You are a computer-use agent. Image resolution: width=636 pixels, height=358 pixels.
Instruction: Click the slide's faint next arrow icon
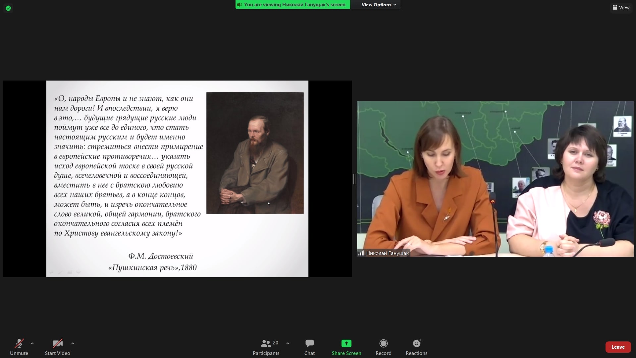pos(79,272)
